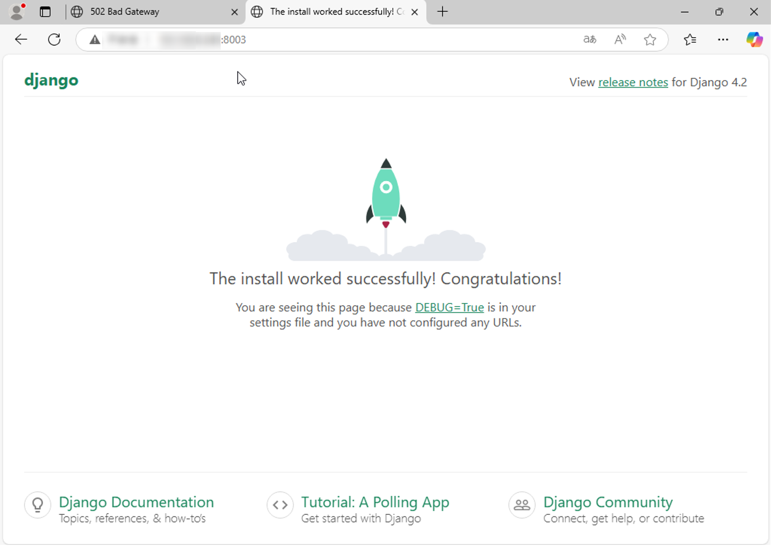Restore down the browser window

[719, 12]
